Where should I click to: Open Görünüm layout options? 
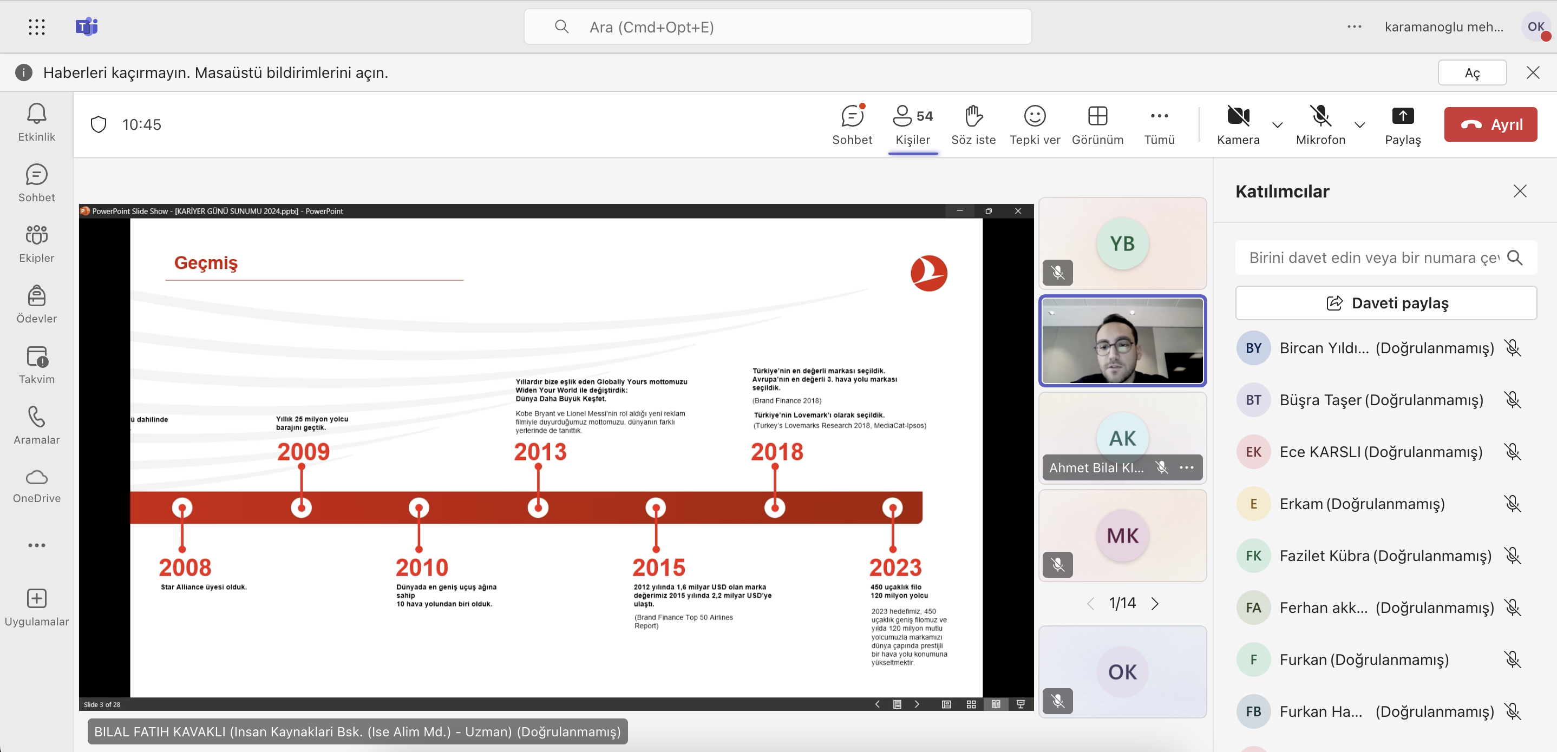[x=1097, y=124]
